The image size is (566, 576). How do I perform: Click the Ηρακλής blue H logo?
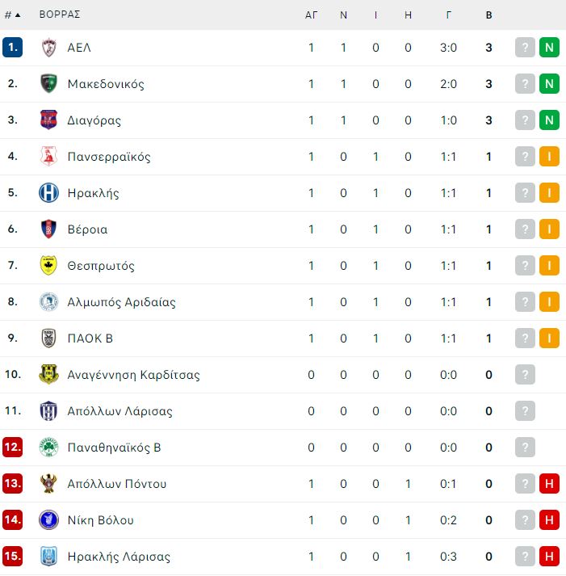(48, 193)
